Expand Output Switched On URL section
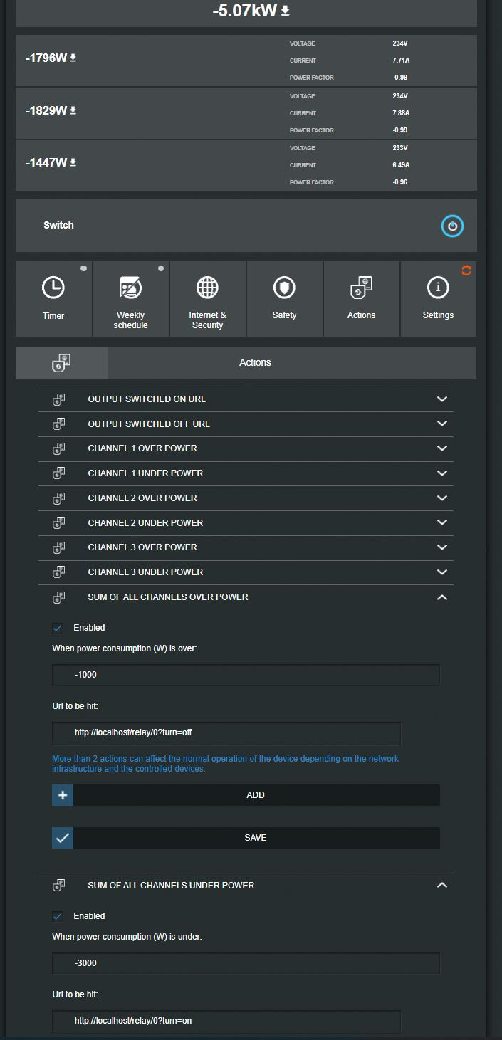This screenshot has height=1040, width=502. click(441, 399)
